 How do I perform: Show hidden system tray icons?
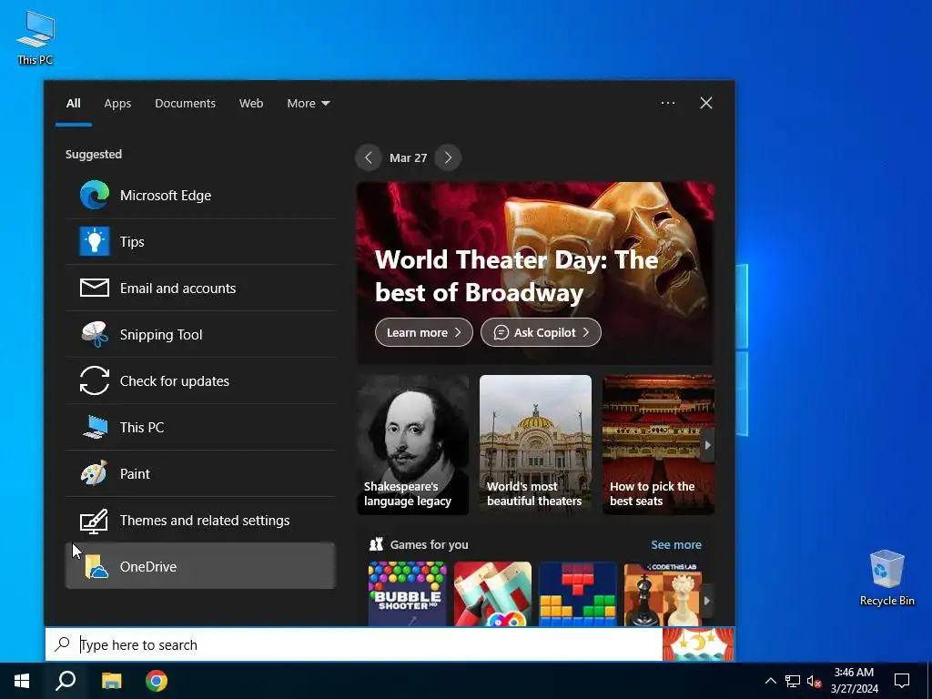tap(770, 681)
